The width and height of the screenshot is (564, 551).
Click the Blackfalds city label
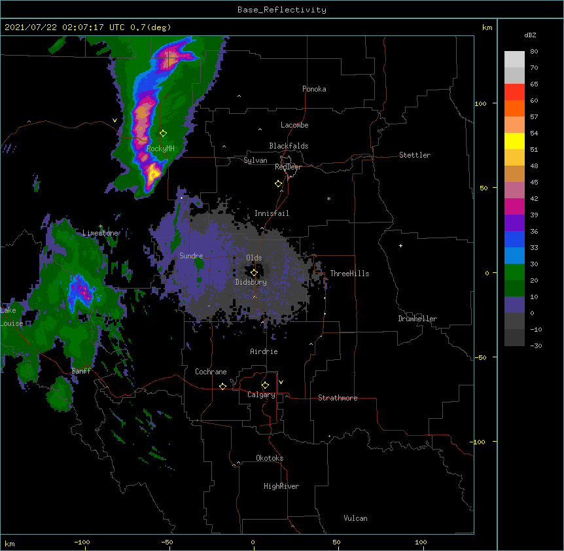click(x=289, y=146)
